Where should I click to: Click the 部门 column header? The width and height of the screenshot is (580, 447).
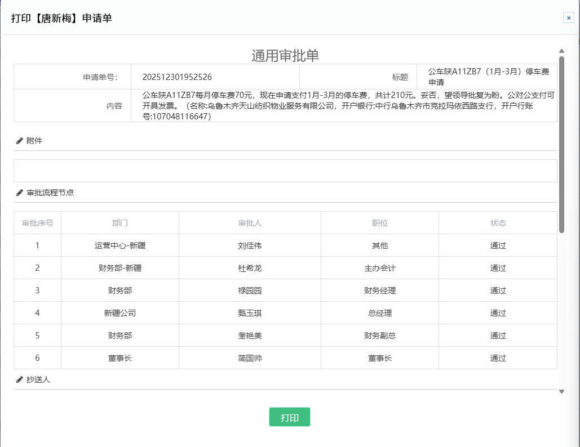click(119, 223)
